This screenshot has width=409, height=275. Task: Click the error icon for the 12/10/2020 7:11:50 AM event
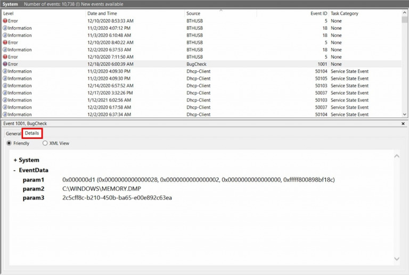click(5, 57)
